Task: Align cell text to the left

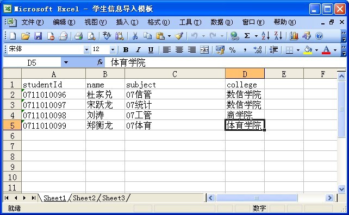Action: (x=166, y=50)
